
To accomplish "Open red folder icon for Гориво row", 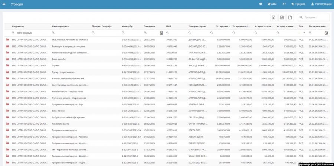I will pos(7,65).
